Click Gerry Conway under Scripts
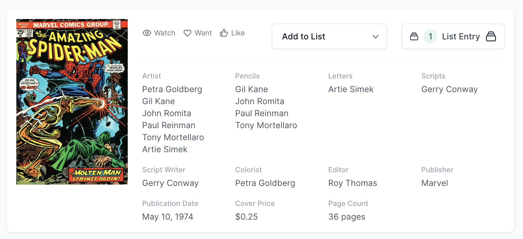523x239 pixels. tap(449, 89)
